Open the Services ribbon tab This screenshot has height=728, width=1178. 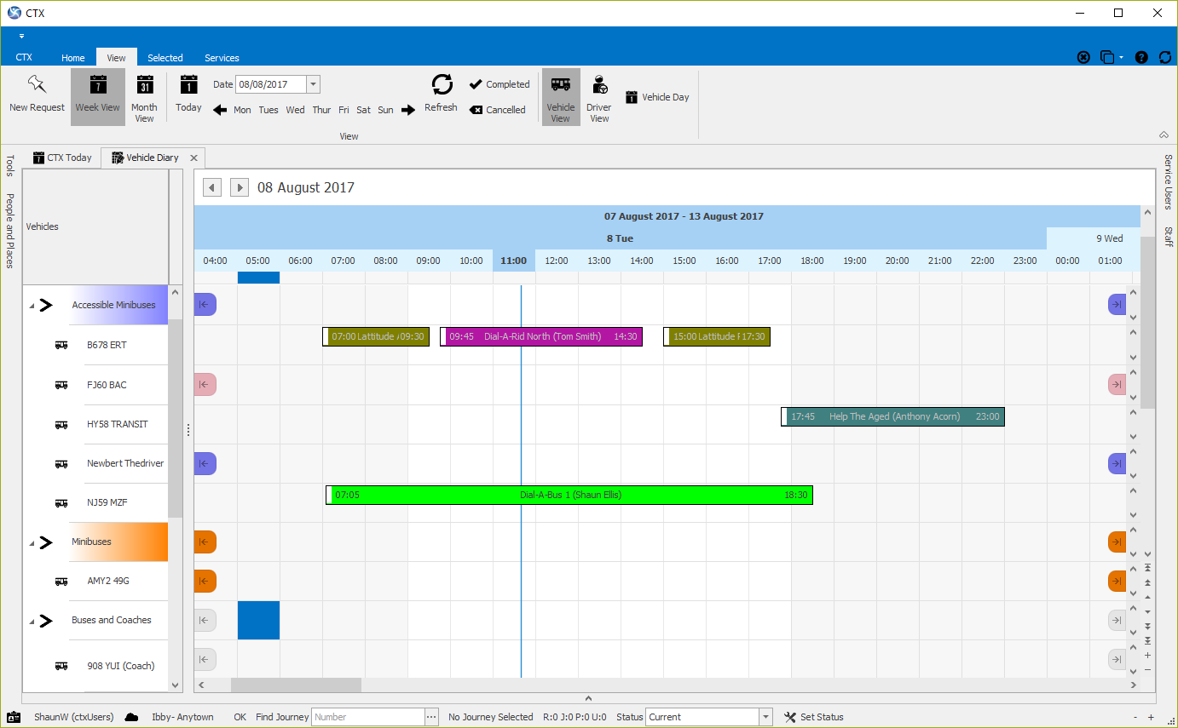(x=222, y=58)
